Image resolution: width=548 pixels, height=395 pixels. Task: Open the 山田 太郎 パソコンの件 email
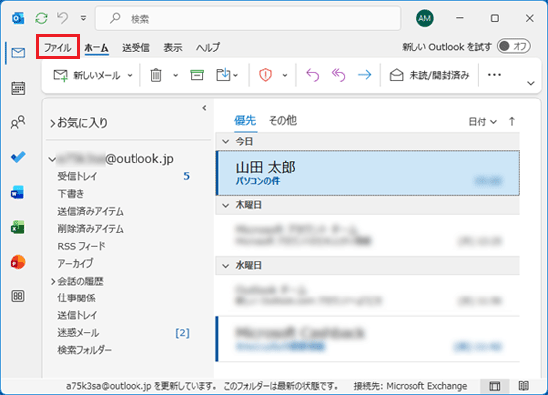coord(368,173)
